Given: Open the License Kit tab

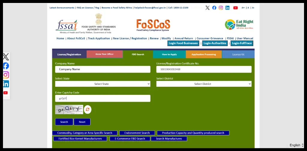Looking at the screenshot, I should tap(238, 54).
